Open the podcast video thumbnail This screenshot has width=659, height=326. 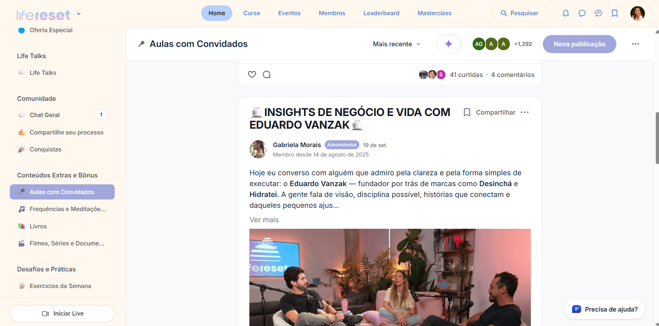390,277
